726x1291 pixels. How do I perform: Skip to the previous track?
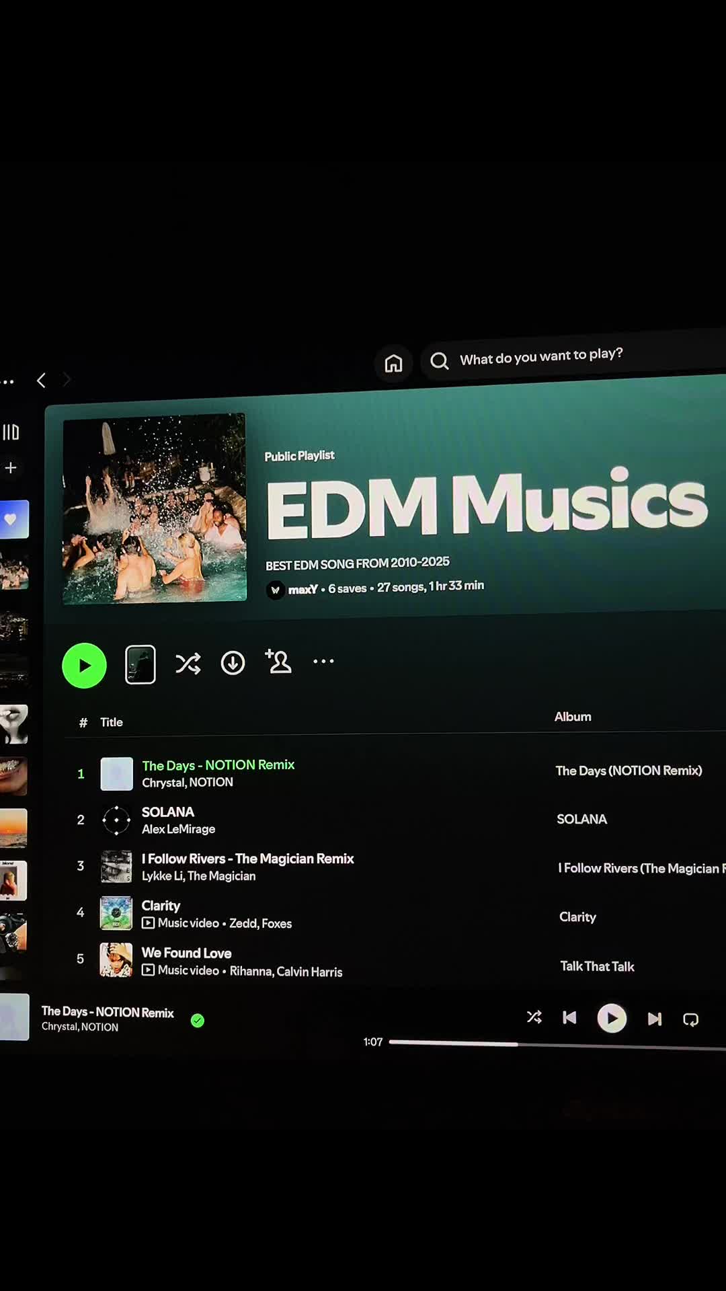[x=569, y=1017]
